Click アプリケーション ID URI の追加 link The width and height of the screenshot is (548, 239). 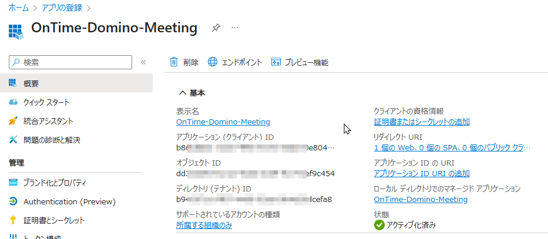[422, 174]
